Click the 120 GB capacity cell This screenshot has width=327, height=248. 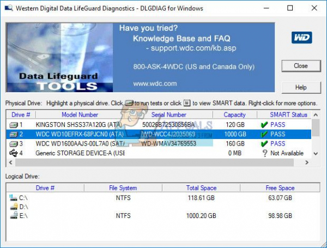[x=235, y=125]
